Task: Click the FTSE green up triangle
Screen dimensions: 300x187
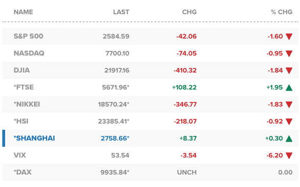Action: pyautogui.click(x=289, y=88)
